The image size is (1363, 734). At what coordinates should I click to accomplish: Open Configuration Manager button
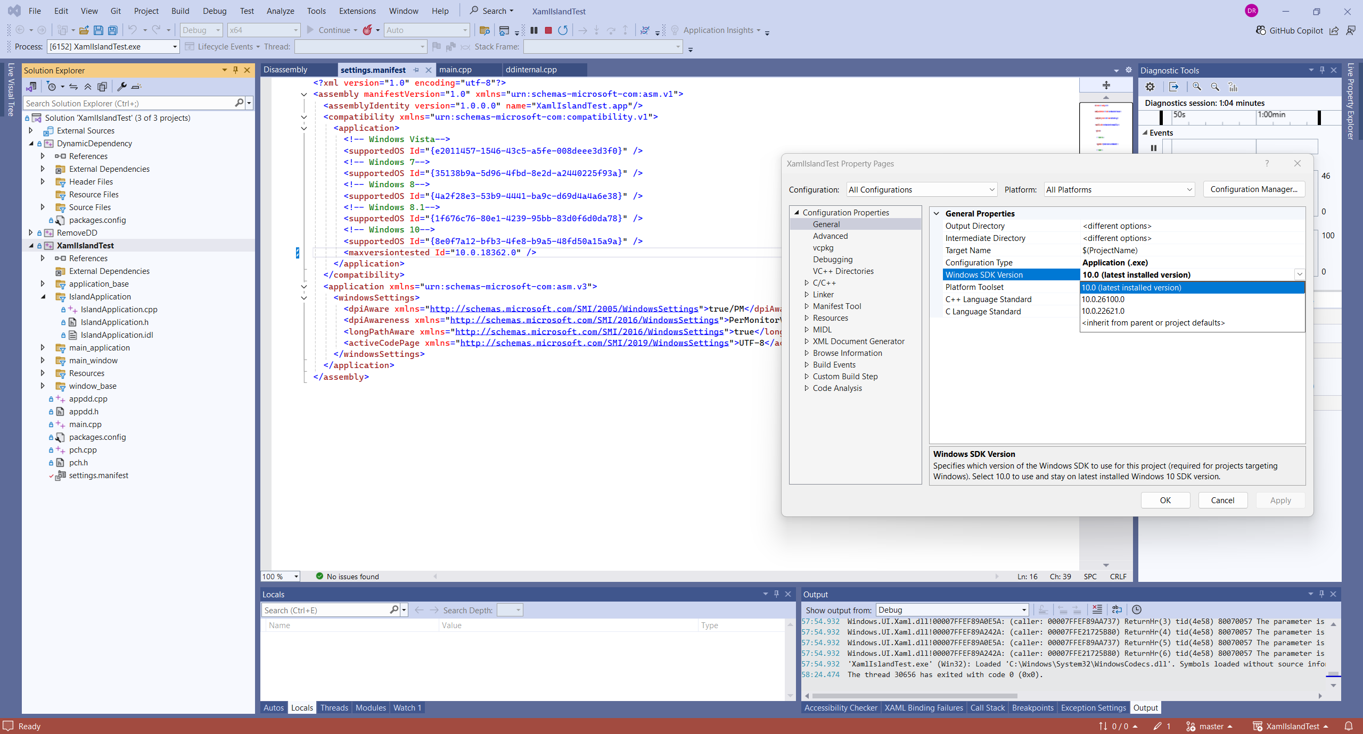tap(1254, 189)
